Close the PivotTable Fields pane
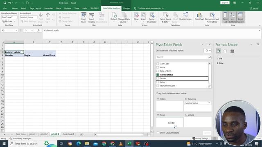The height and width of the screenshot is (147, 262). tap(210, 45)
